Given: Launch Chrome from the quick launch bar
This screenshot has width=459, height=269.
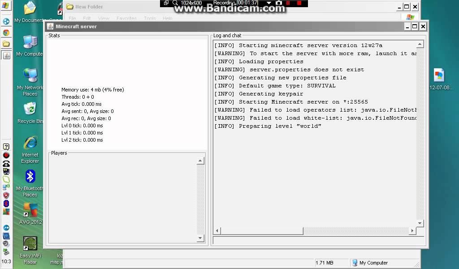Looking at the screenshot, I should [6, 32].
